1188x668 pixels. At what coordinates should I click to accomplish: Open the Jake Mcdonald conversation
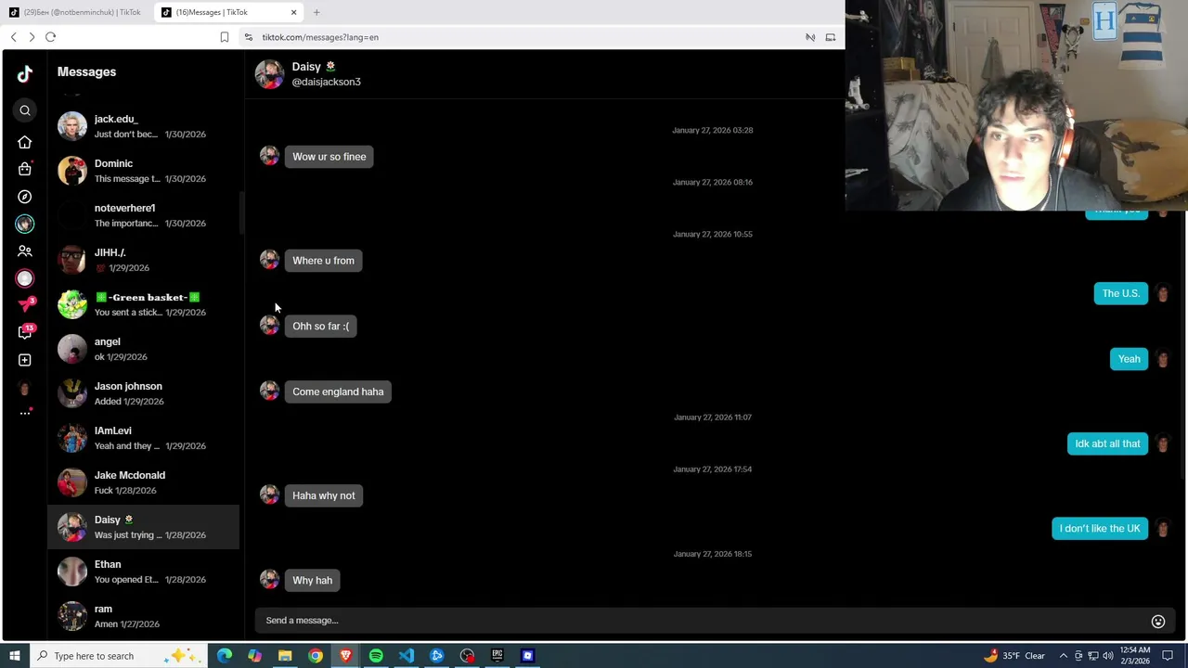click(x=144, y=482)
